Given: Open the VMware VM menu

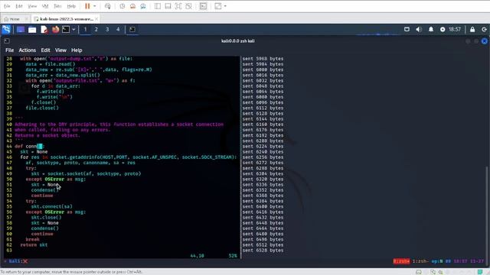Looking at the screenshot, I should click(x=45, y=6).
